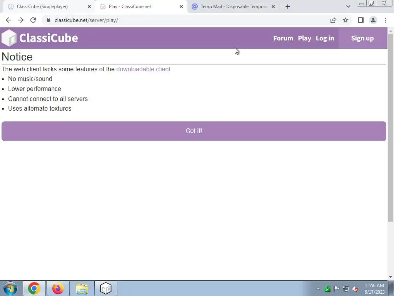Focus the address bar URL
The height and width of the screenshot is (296, 394).
pyautogui.click(x=86, y=20)
